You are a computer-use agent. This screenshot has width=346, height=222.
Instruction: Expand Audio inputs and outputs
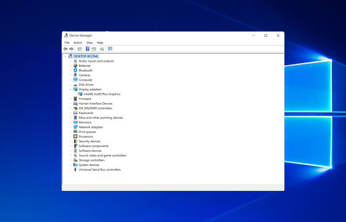click(70, 61)
